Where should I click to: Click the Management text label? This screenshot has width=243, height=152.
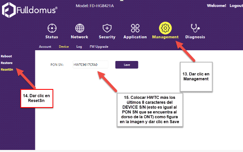165,37
